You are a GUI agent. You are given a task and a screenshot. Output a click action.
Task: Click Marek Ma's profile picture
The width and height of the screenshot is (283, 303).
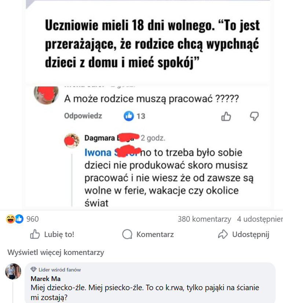point(13,271)
